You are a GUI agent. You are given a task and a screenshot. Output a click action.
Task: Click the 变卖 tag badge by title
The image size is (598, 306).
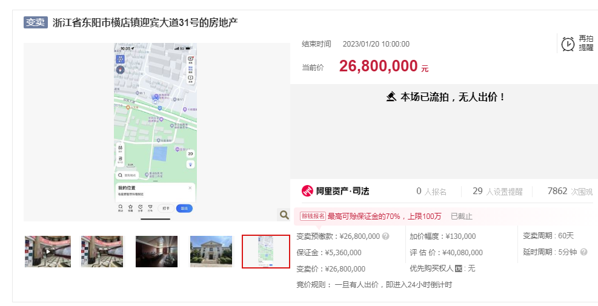click(36, 22)
